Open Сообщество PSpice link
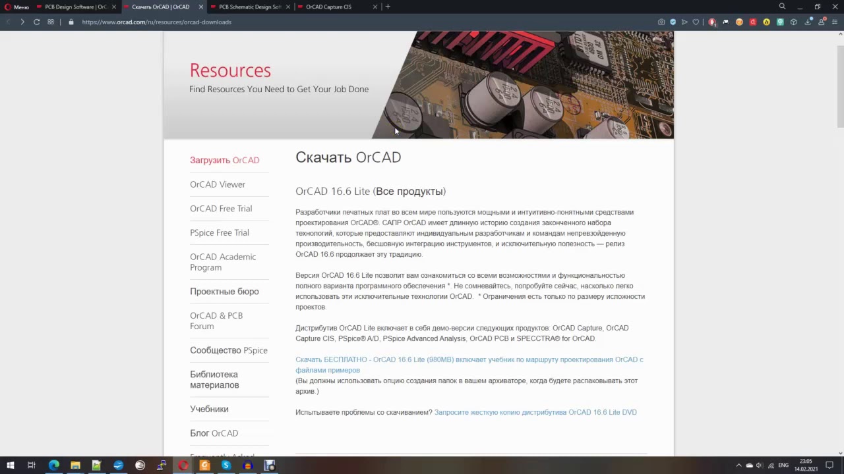The height and width of the screenshot is (474, 844). (x=229, y=350)
